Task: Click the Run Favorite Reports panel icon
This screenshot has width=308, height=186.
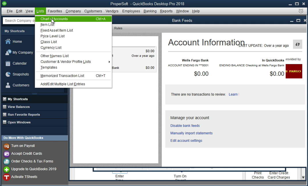Action: 5,115
